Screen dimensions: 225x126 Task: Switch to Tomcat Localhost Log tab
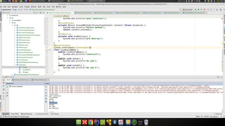[x=21, y=80]
